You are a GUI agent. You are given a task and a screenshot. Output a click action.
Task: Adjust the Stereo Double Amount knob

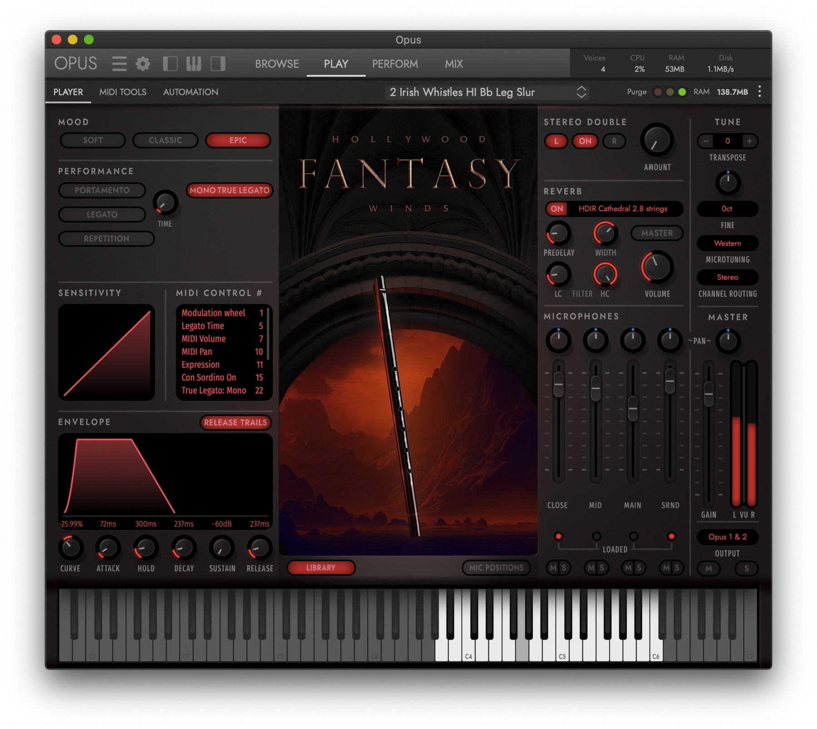coord(656,141)
